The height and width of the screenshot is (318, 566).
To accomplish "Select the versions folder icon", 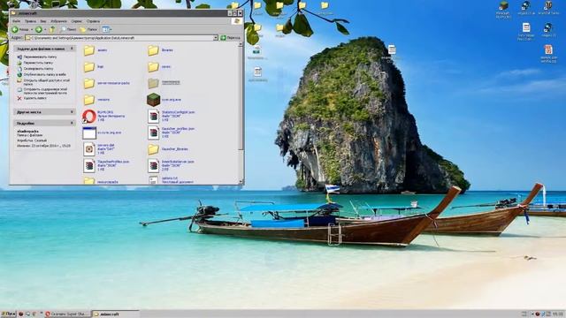I will tap(89, 100).
